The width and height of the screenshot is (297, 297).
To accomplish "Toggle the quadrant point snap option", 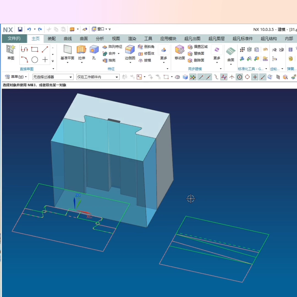I will pos(247,77).
